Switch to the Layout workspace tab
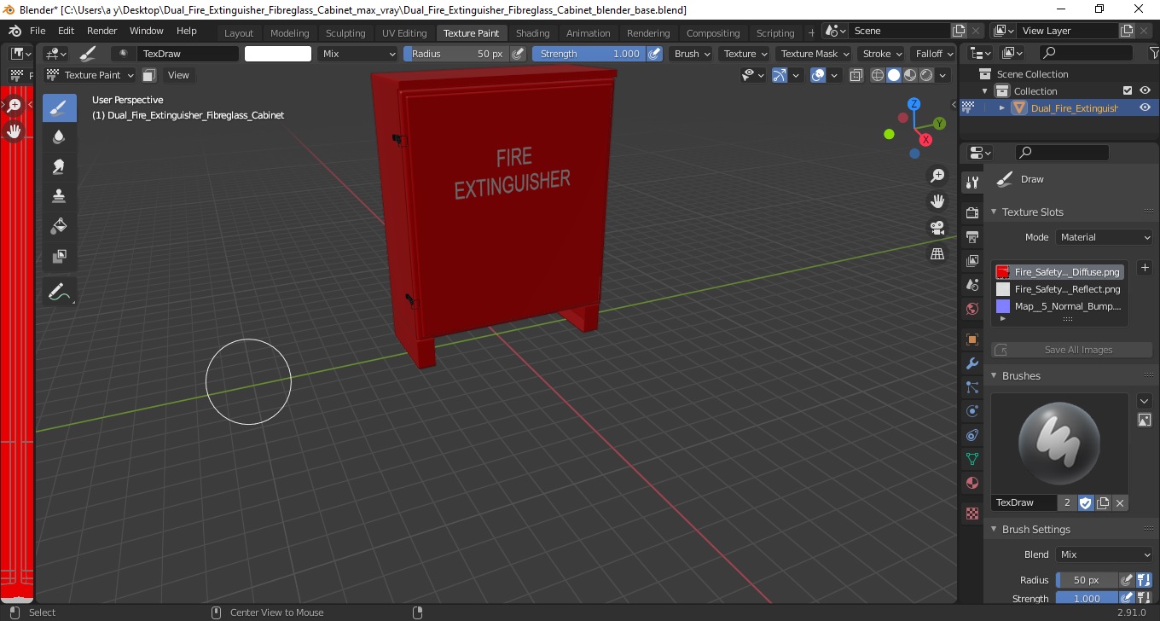This screenshot has width=1160, height=621. 239,33
